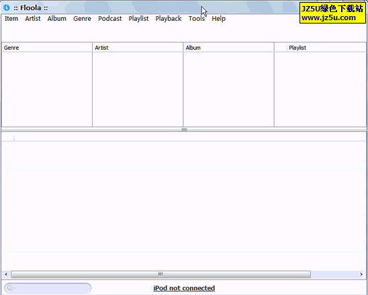The width and height of the screenshot is (368, 295).
Task: Click the horizontal scrollbar right arrow
Action: pyautogui.click(x=361, y=274)
